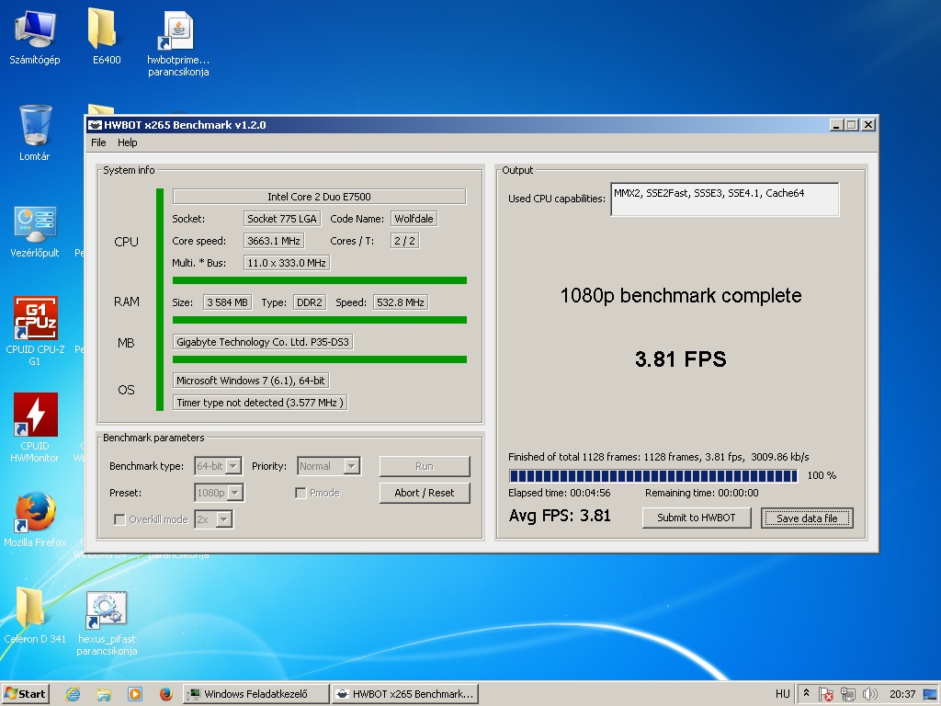The image size is (941, 706).
Task: Click the 532.8 MHz RAM speed value
Action: 401,302
